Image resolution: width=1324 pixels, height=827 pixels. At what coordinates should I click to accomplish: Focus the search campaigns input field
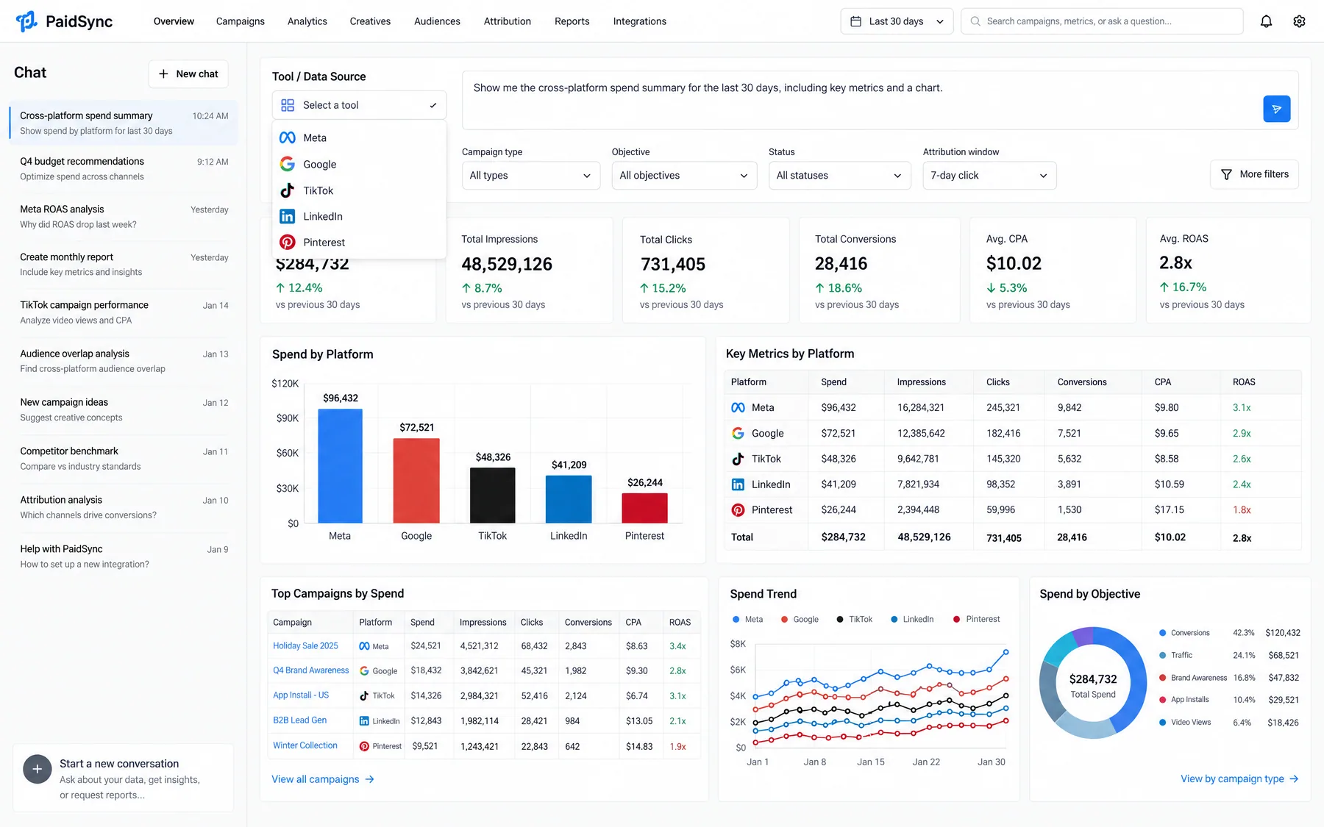pyautogui.click(x=1102, y=21)
